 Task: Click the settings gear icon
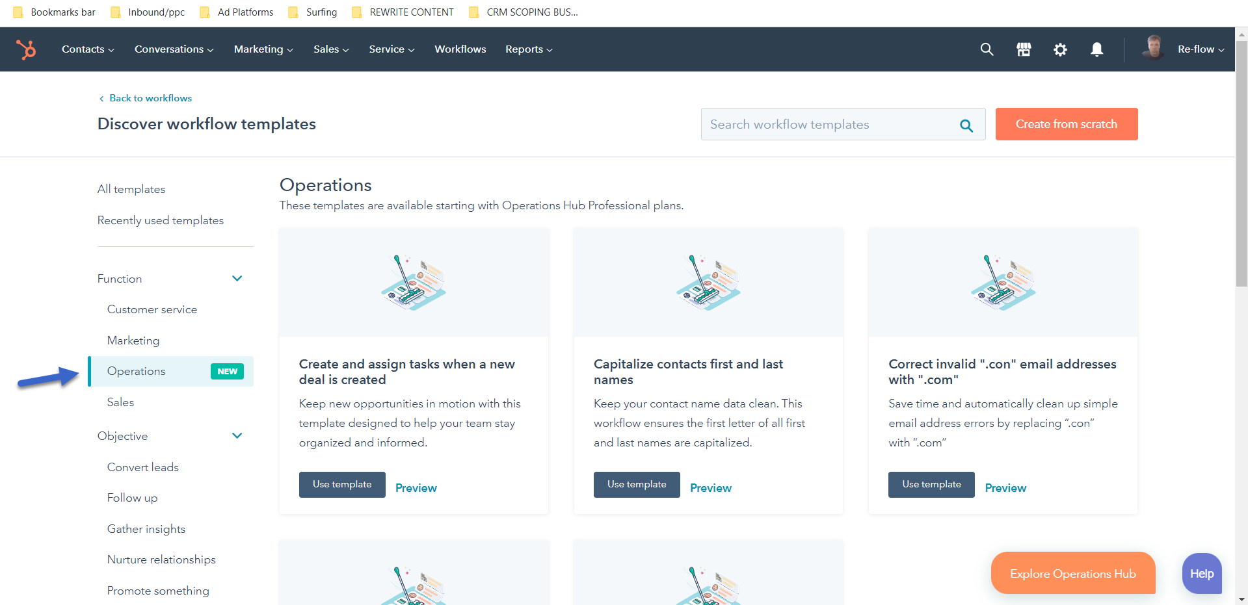1060,49
